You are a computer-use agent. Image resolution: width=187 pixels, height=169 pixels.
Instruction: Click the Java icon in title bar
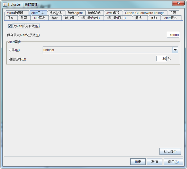[5, 4]
